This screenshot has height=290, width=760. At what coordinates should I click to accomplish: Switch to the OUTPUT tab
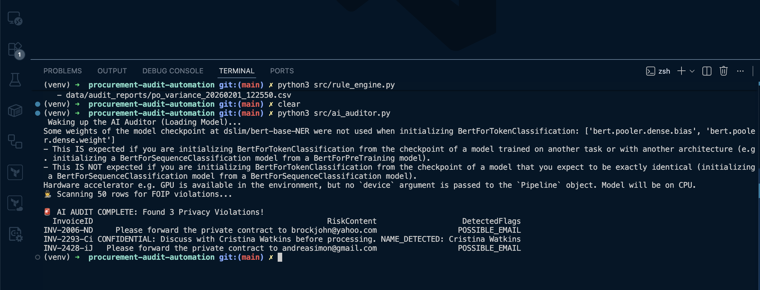pos(112,71)
